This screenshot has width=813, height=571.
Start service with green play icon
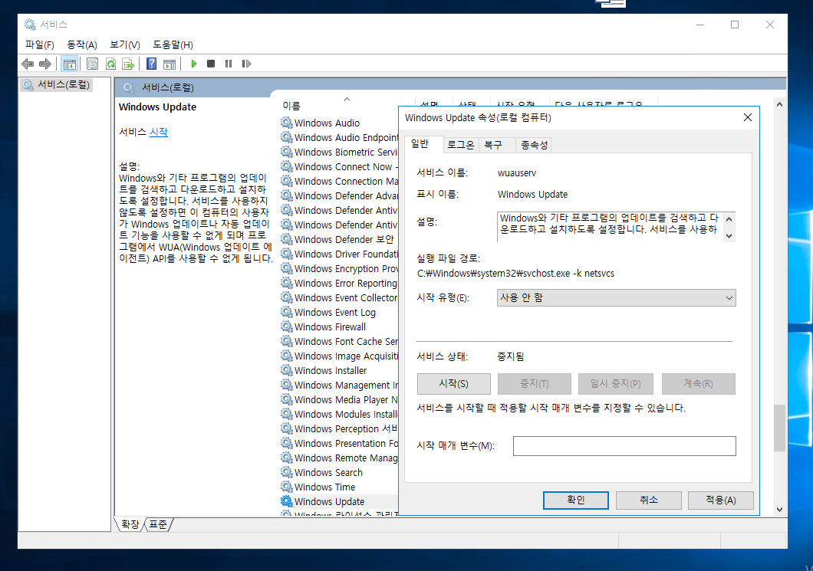[x=193, y=64]
